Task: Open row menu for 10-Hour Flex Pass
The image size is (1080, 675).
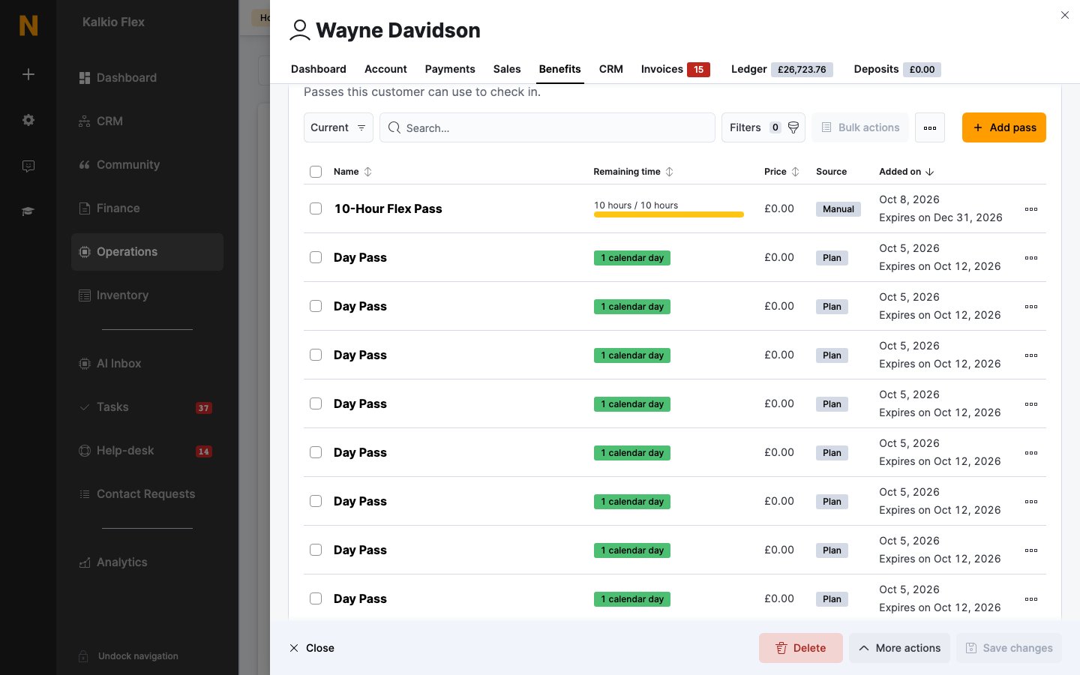Action: [1031, 209]
